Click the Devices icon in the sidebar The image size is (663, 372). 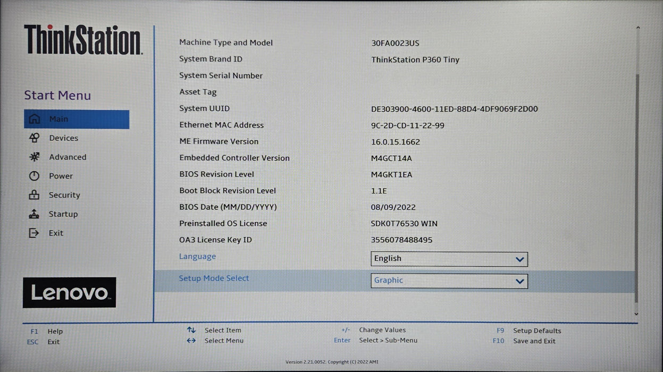tap(34, 138)
